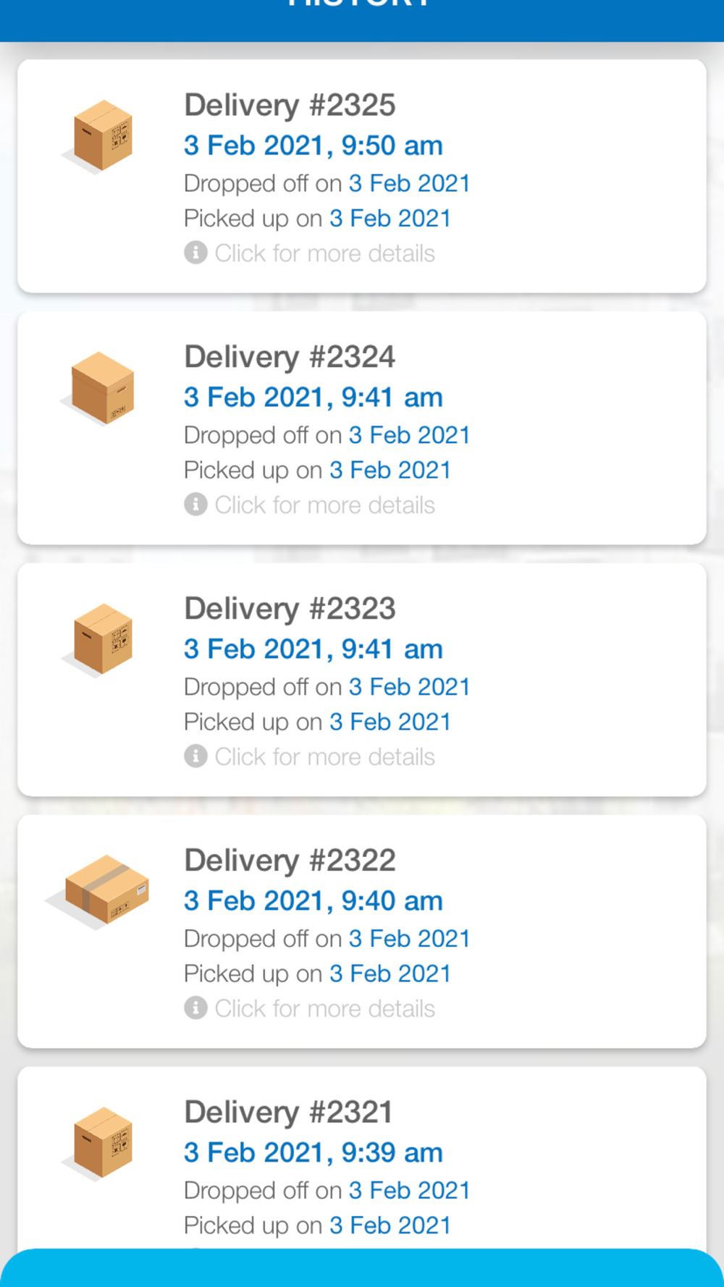Image resolution: width=724 pixels, height=1287 pixels.
Task: Click the info icon under Delivery #2323
Action: coord(195,756)
